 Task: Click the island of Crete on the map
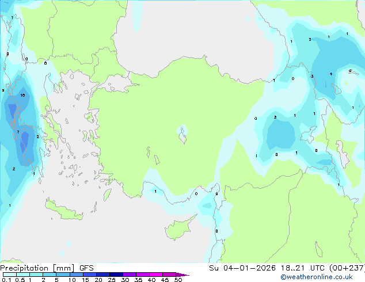[x=63, y=210]
